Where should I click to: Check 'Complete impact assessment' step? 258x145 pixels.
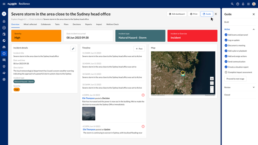point(226,72)
